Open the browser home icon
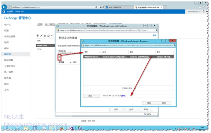Image resolution: width=211 pixels, height=133 pixels. pos(200,7)
